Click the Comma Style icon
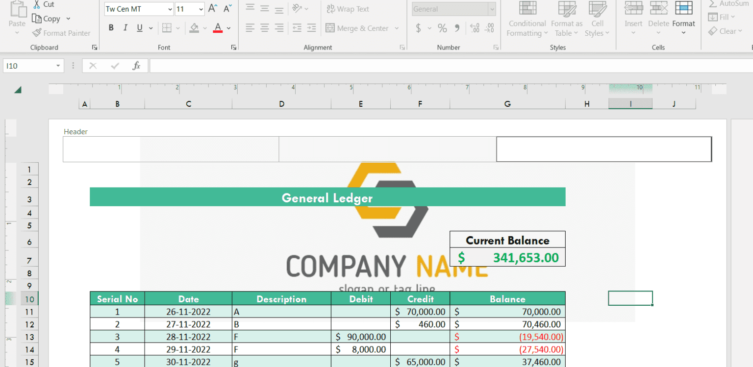Image resolution: width=753 pixels, height=367 pixels. (457, 28)
